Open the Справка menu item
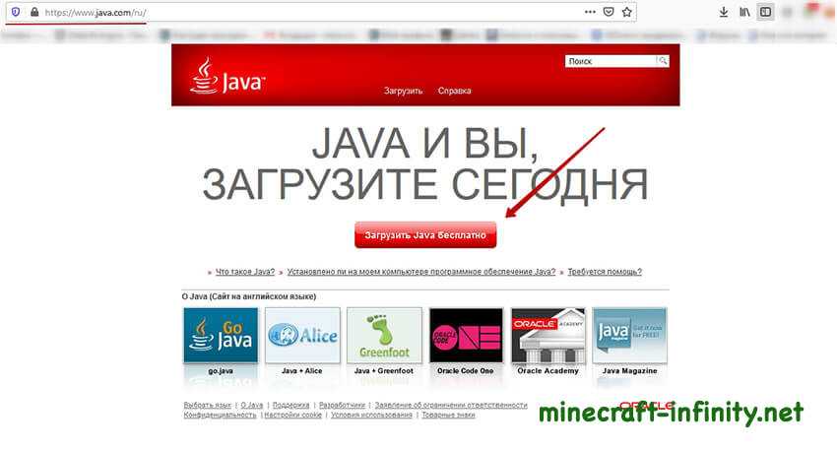 tap(454, 91)
